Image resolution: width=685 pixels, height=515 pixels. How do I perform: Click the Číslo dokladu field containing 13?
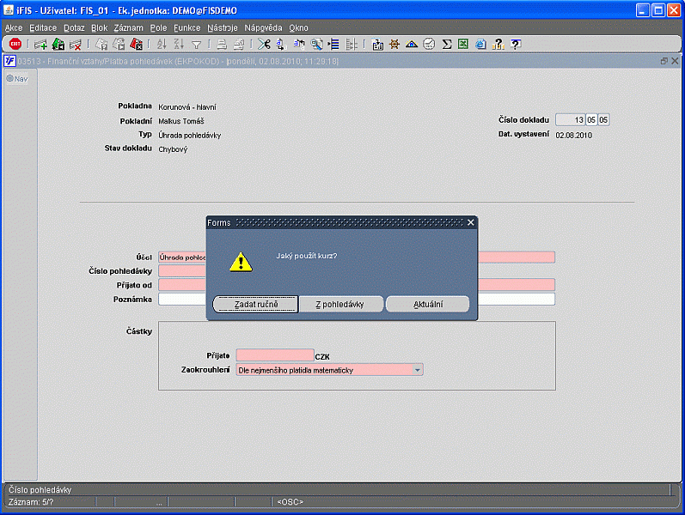pos(569,120)
